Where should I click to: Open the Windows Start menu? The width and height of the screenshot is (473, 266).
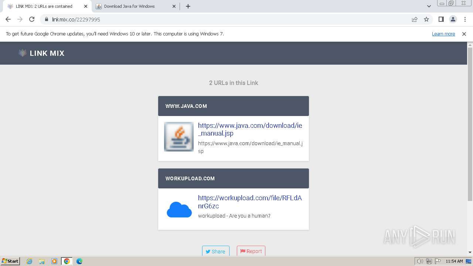click(x=10, y=261)
